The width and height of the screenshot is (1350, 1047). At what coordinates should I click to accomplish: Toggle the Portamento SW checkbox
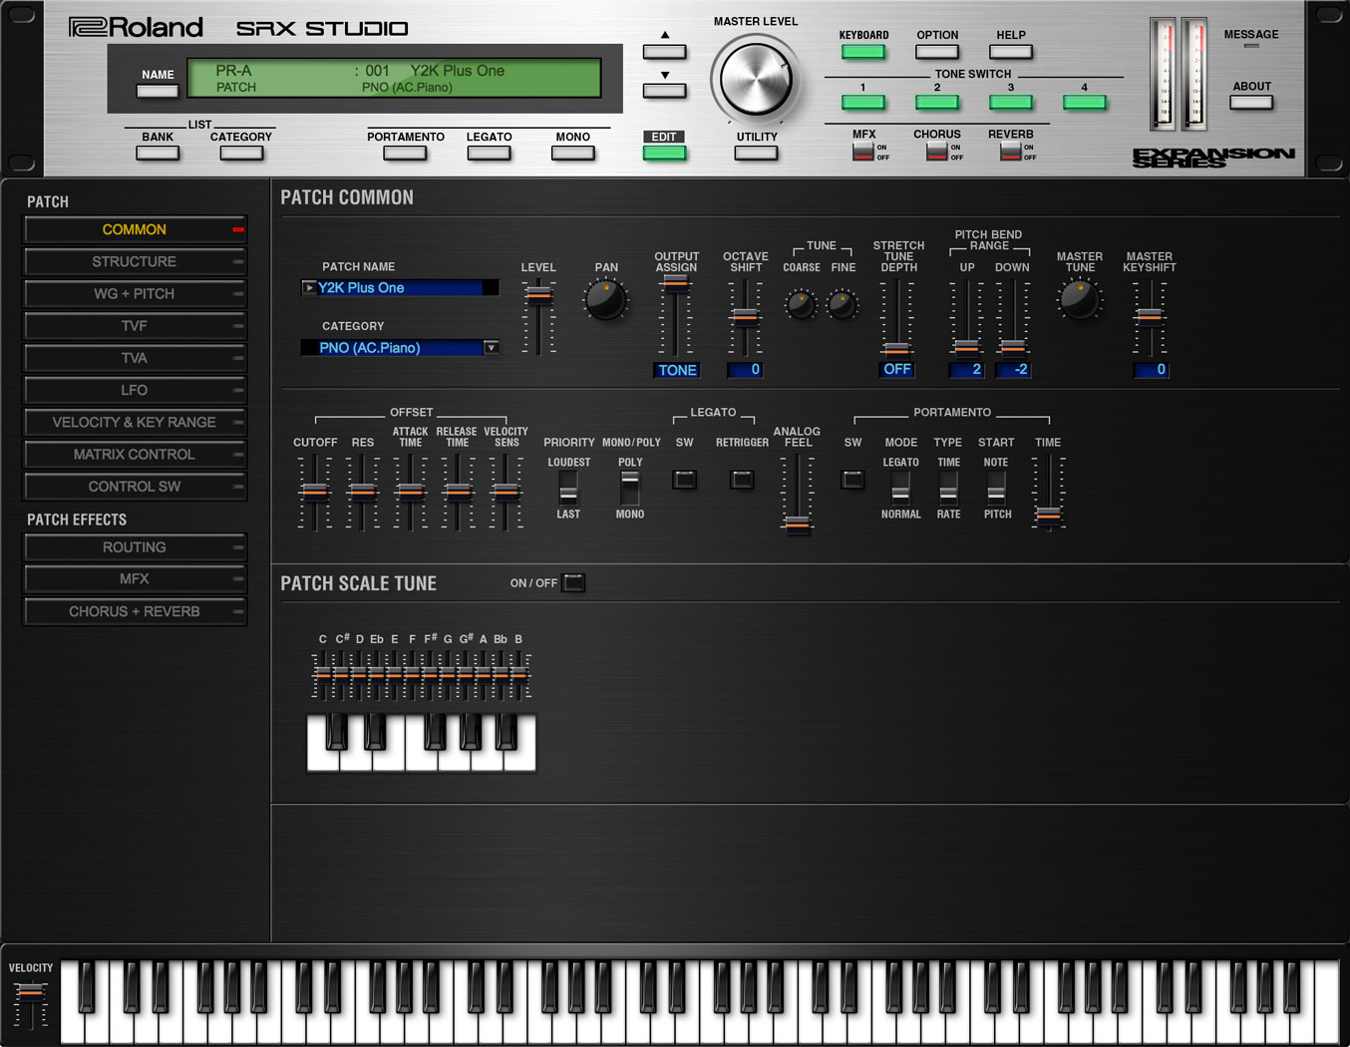(852, 480)
